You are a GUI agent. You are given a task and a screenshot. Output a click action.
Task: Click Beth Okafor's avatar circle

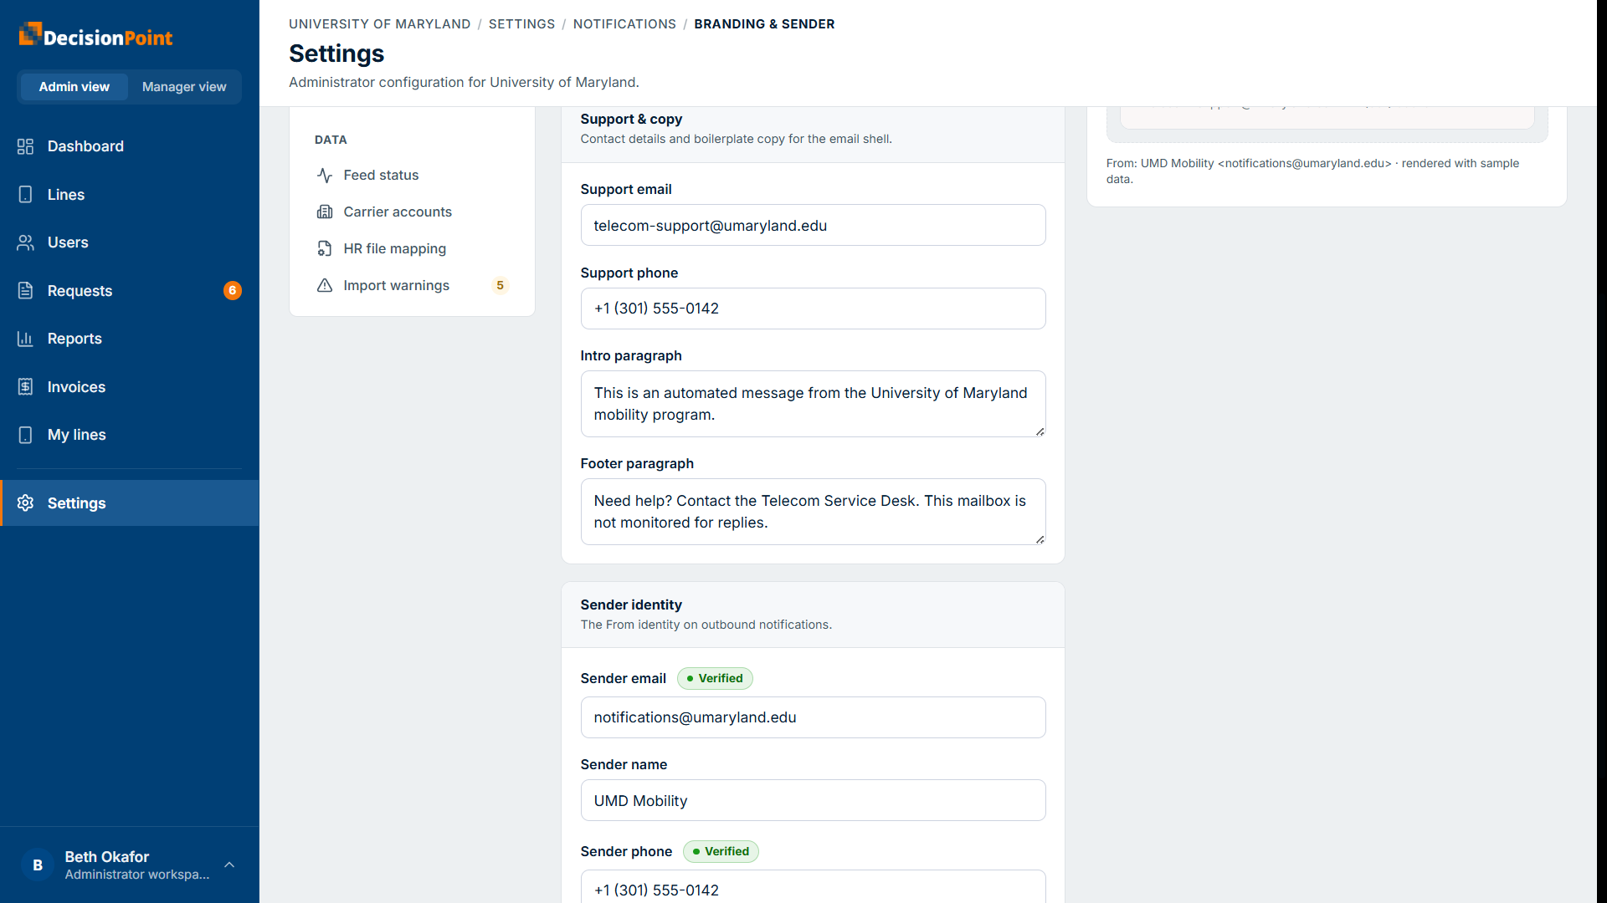tap(38, 865)
